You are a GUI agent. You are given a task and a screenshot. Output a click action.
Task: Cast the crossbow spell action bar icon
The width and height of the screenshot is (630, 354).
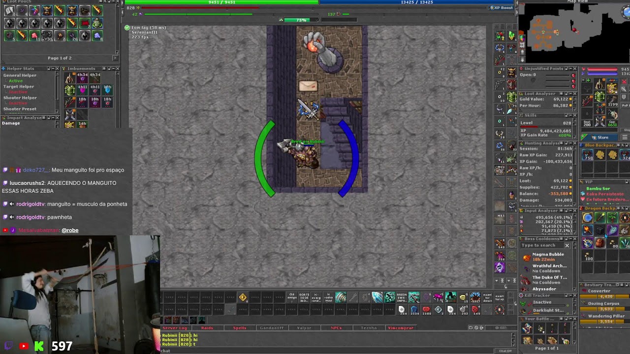click(414, 297)
